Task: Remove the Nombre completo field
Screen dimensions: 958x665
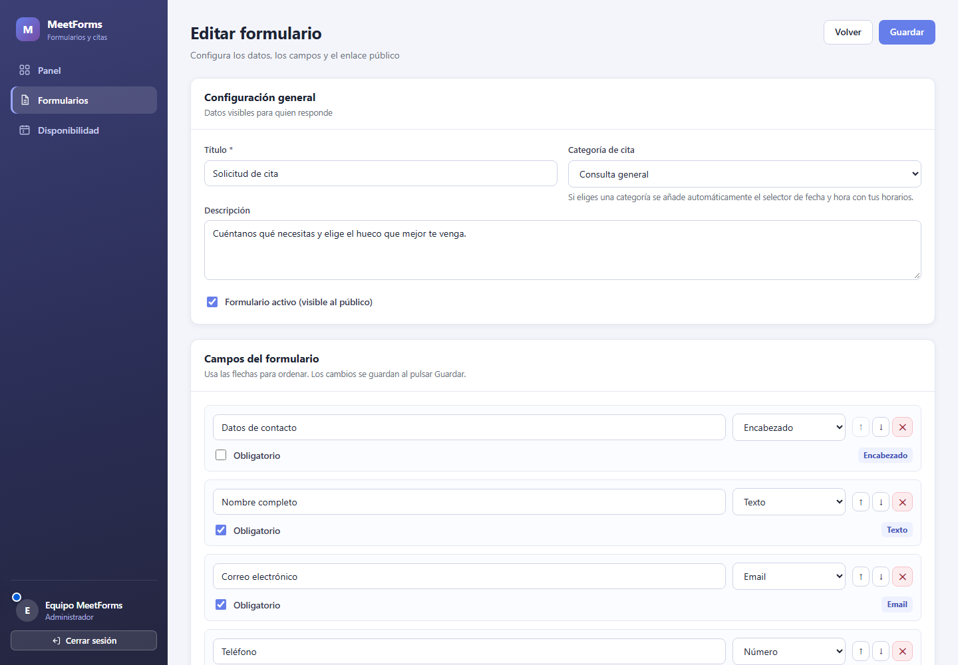Action: [x=902, y=502]
